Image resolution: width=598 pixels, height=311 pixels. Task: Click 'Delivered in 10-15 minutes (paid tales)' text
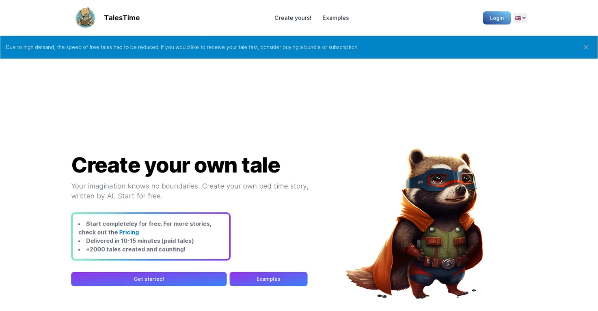[140, 241]
